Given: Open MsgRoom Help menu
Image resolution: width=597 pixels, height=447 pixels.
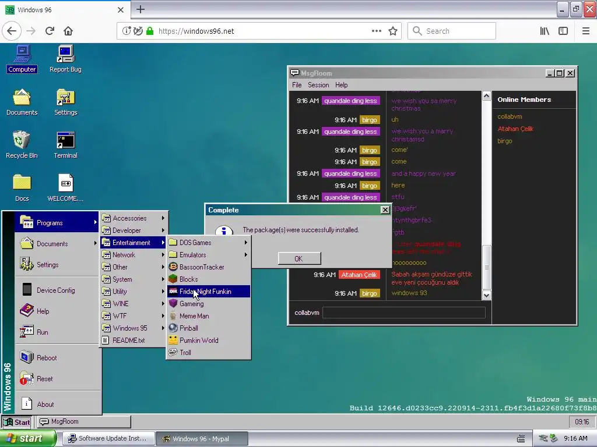Looking at the screenshot, I should pos(341,85).
